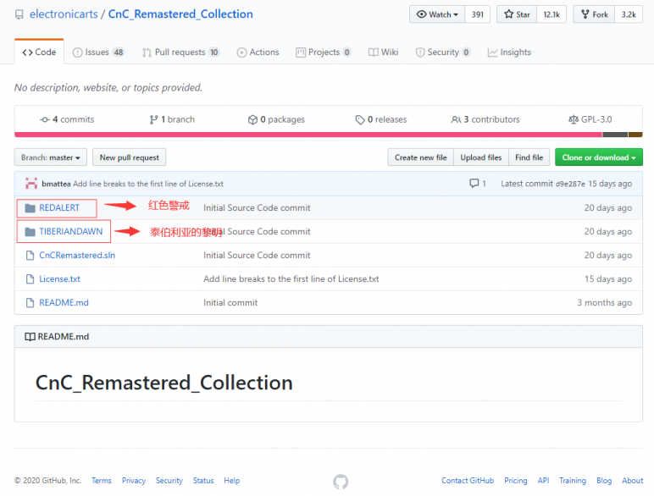Star this repository
The height and width of the screenshot is (496, 654).
517,14
